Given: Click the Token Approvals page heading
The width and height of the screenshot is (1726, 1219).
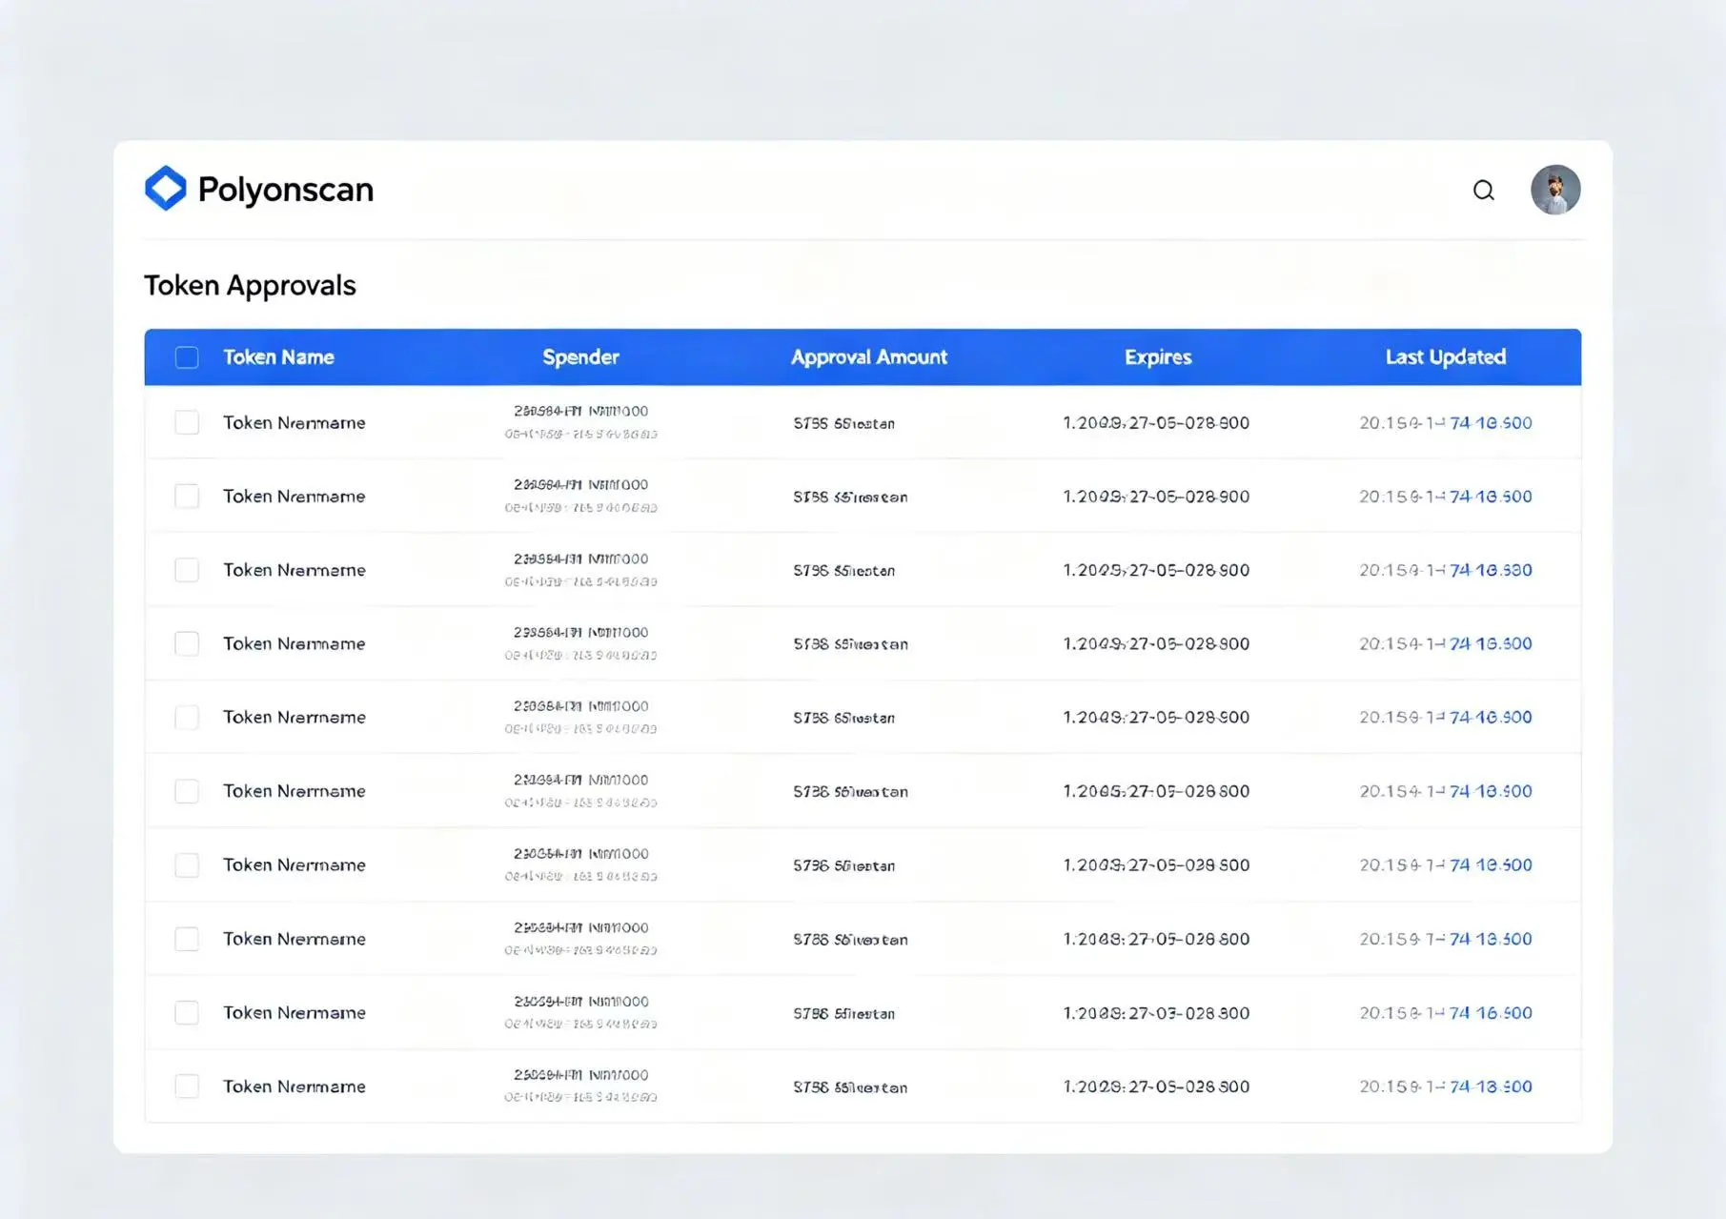Looking at the screenshot, I should coord(250,285).
